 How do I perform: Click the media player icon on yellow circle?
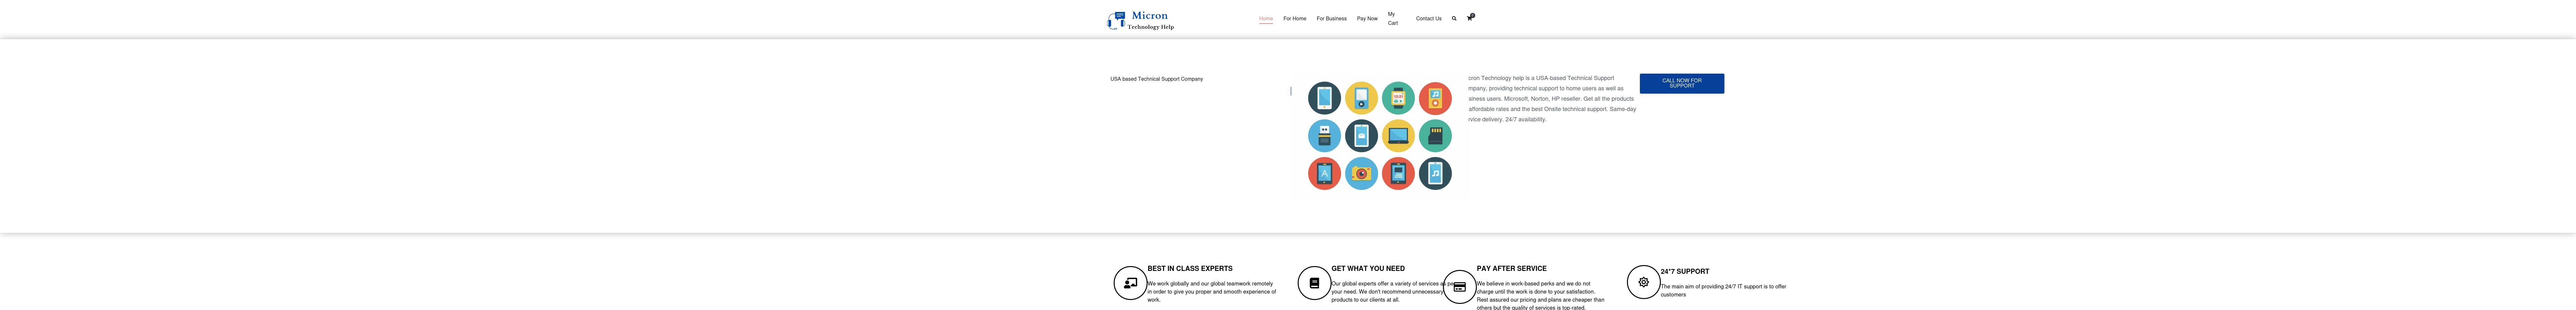[1361, 98]
